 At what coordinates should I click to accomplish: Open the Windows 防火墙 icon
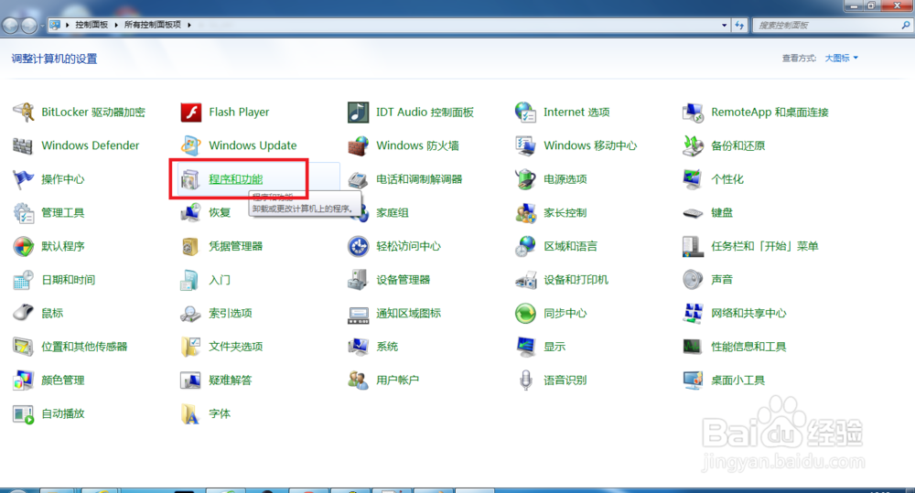pyautogui.click(x=359, y=145)
